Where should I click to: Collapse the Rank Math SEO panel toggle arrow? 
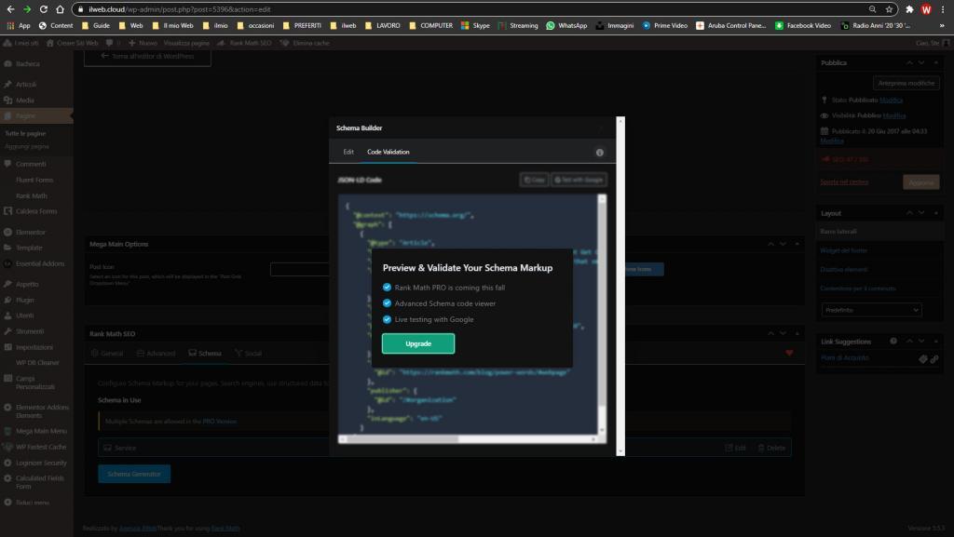[797, 333]
